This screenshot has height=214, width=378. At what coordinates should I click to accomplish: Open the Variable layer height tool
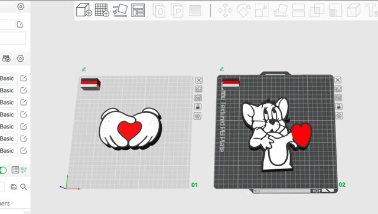[x=195, y=11]
